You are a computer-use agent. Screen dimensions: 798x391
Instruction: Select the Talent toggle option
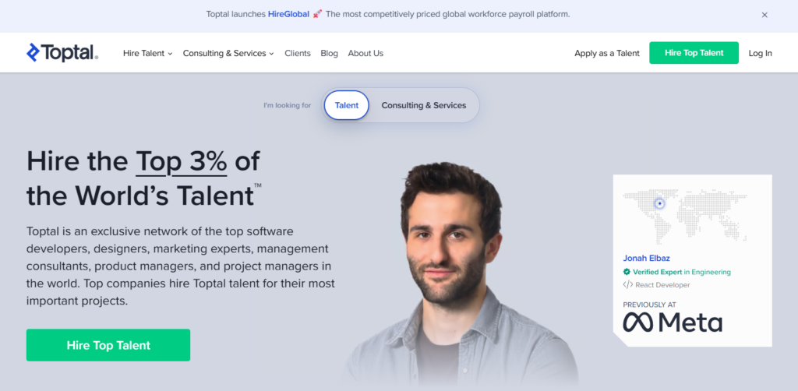click(347, 105)
